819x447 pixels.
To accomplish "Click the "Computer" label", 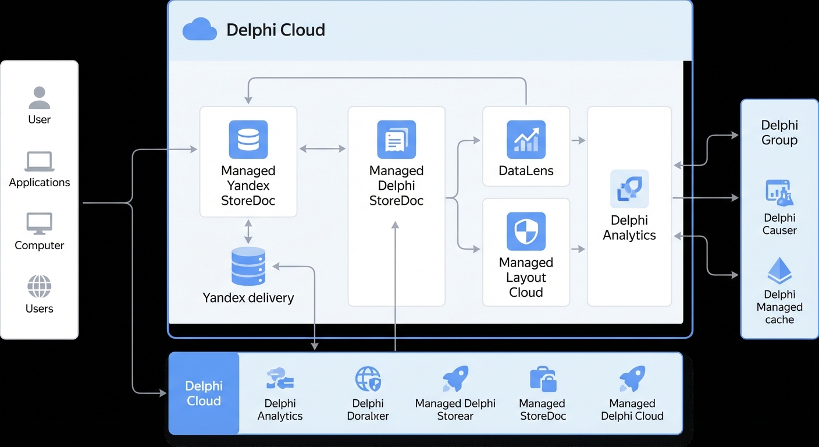I will coord(40,245).
